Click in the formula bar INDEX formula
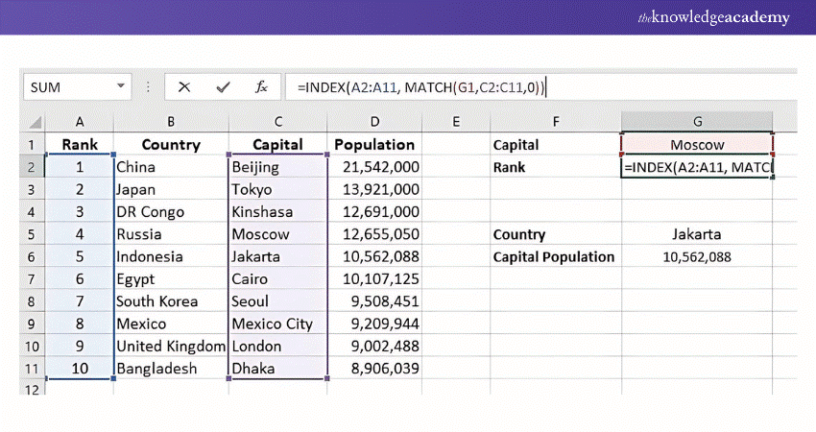Viewport: 816px width, 432px height. click(420, 86)
